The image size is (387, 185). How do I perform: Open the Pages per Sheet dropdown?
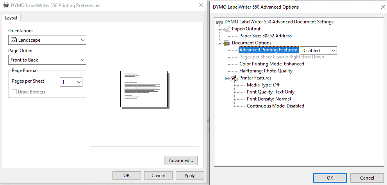pyautogui.click(x=71, y=82)
